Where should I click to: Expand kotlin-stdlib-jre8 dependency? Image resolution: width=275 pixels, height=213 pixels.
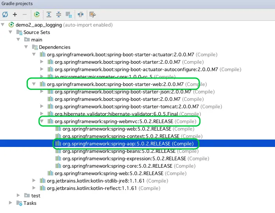tap(34, 181)
